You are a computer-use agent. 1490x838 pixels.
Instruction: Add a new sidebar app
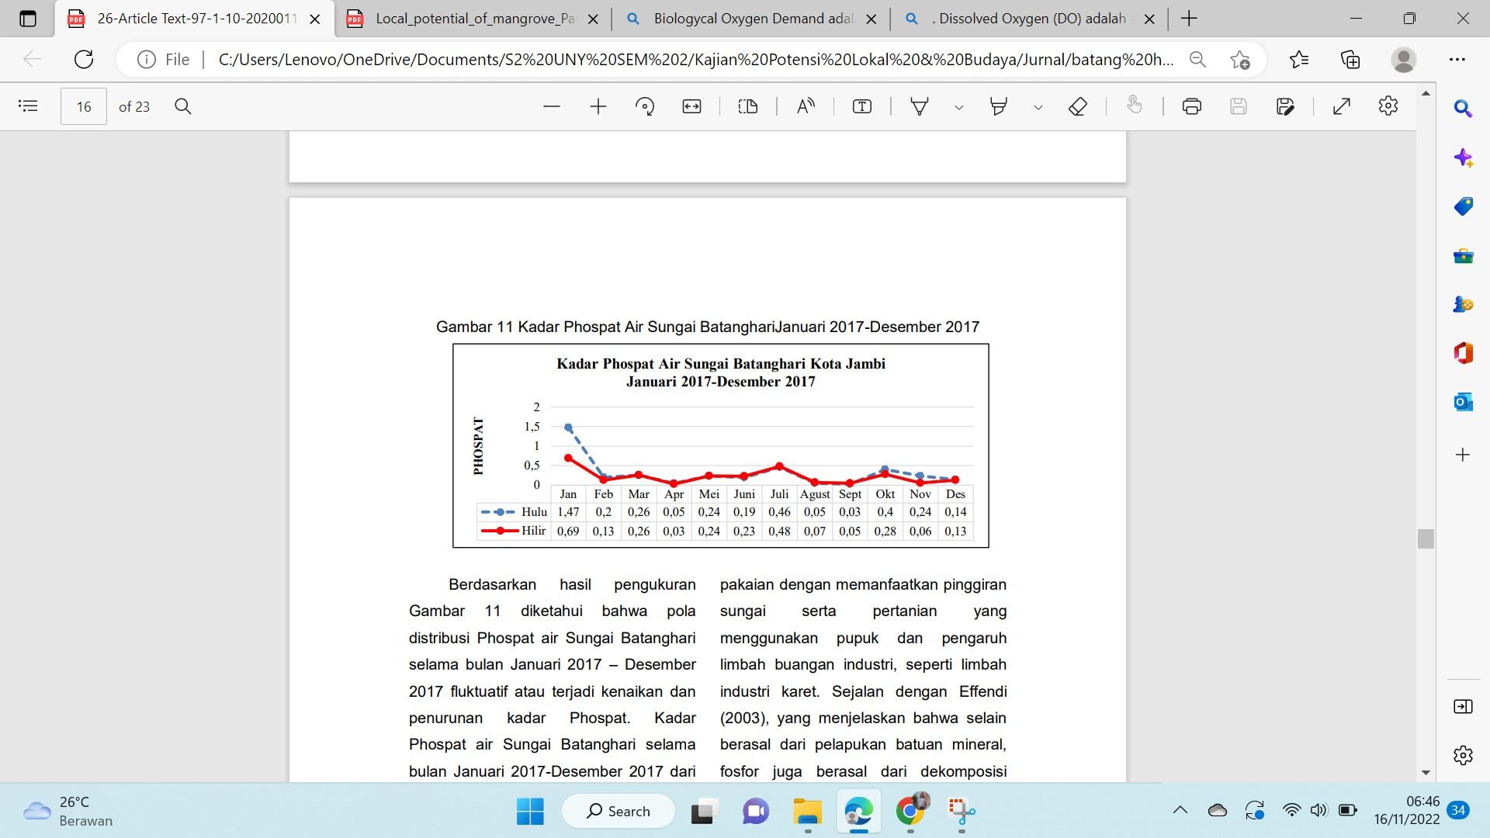[x=1463, y=455]
